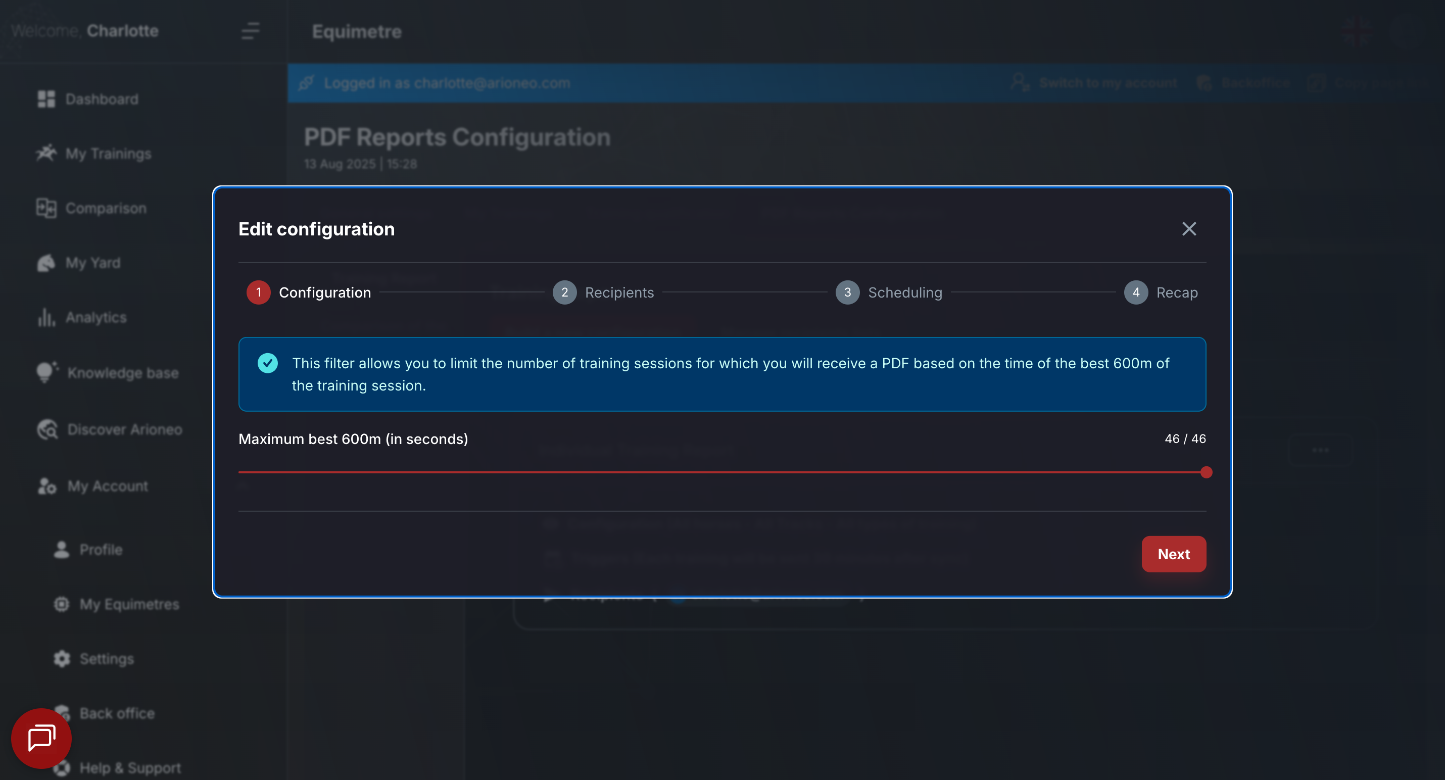Collapse the sidebar with hamburger icon
The image size is (1445, 780).
coord(250,31)
